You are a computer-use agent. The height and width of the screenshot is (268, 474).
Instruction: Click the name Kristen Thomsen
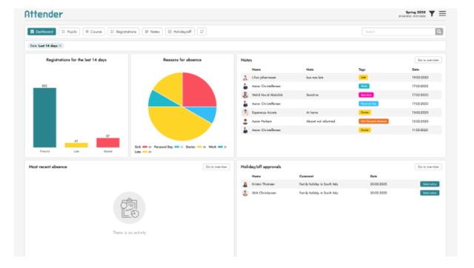click(x=264, y=184)
